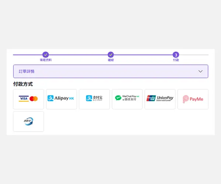The width and height of the screenshot is (221, 184).
Task: Select the Alipay 支付宝 payment option
Action: point(94,99)
